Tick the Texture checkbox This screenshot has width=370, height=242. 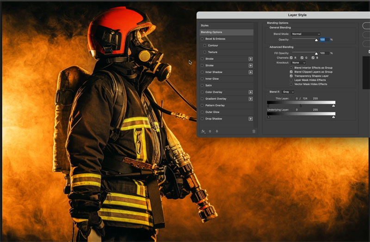tap(205, 52)
